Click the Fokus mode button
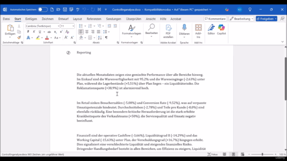287x161 pixels. (213, 154)
